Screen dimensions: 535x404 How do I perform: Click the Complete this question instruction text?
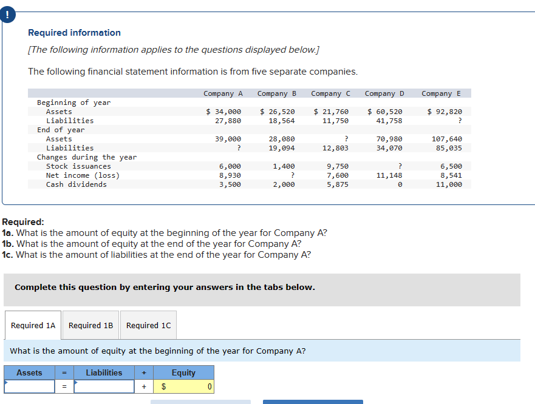pos(165,288)
